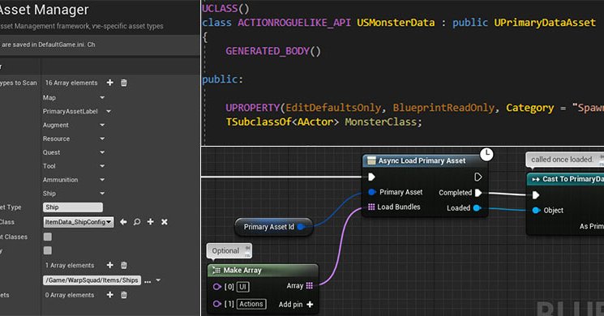Select the Optional comment bubble

229,251
